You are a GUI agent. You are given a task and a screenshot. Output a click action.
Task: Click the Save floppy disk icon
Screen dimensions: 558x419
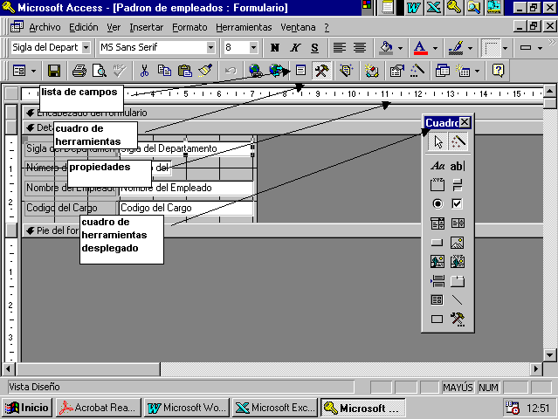(x=54, y=71)
